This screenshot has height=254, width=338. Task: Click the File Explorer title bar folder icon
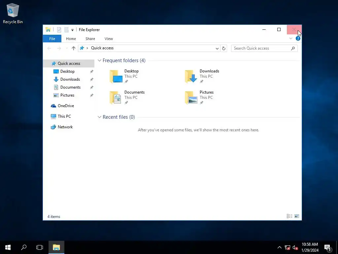tap(48, 29)
